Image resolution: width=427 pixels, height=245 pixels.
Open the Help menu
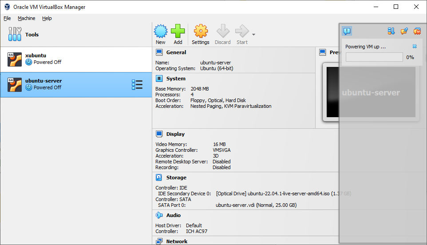click(47, 18)
